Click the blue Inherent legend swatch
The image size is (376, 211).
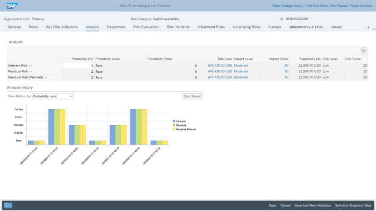[174, 121]
